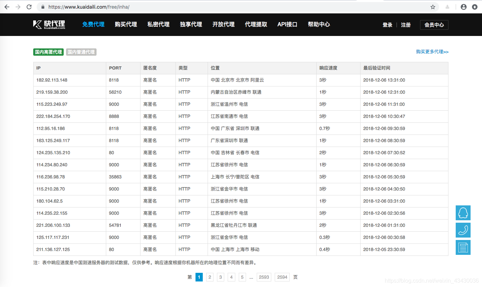Click port value 35863

click(115, 177)
